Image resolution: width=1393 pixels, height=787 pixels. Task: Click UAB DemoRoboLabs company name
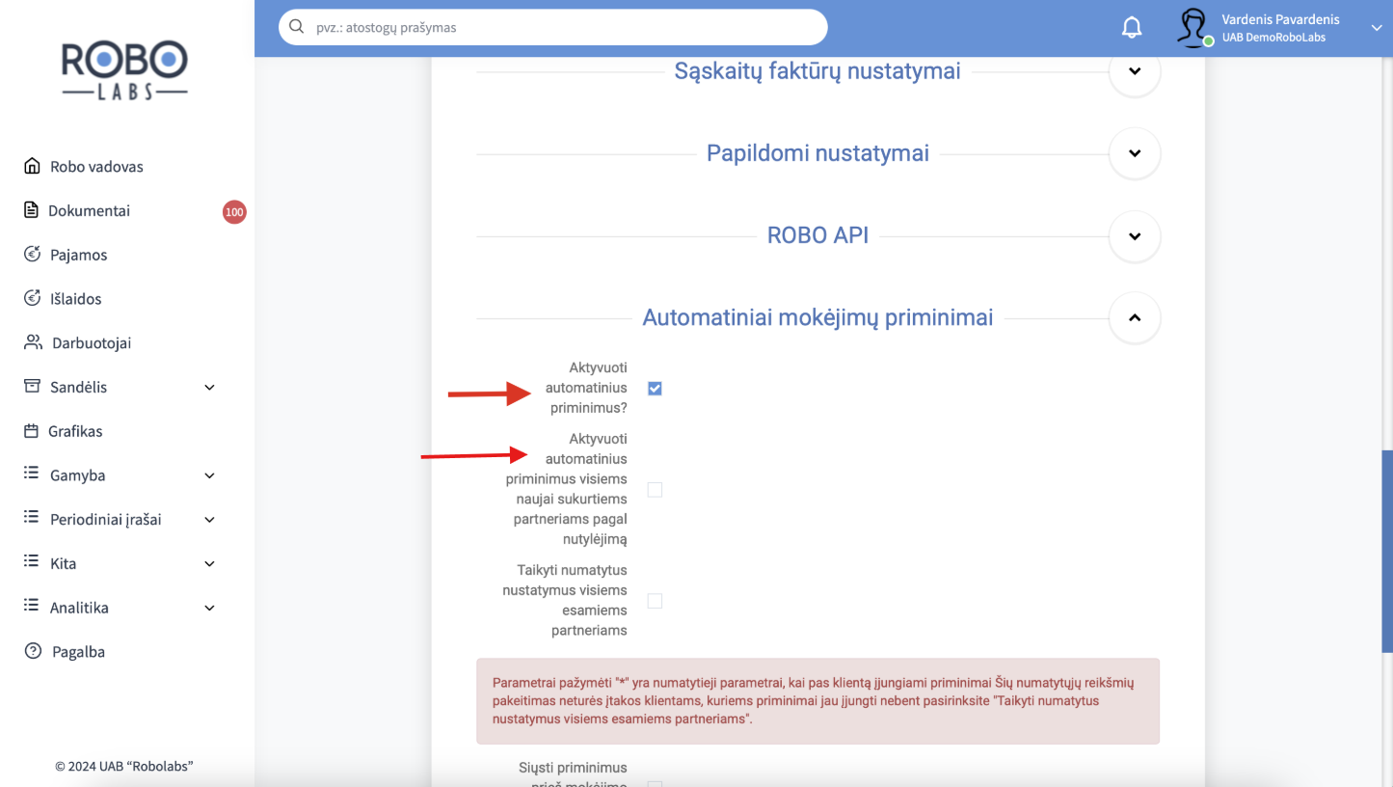click(x=1272, y=38)
